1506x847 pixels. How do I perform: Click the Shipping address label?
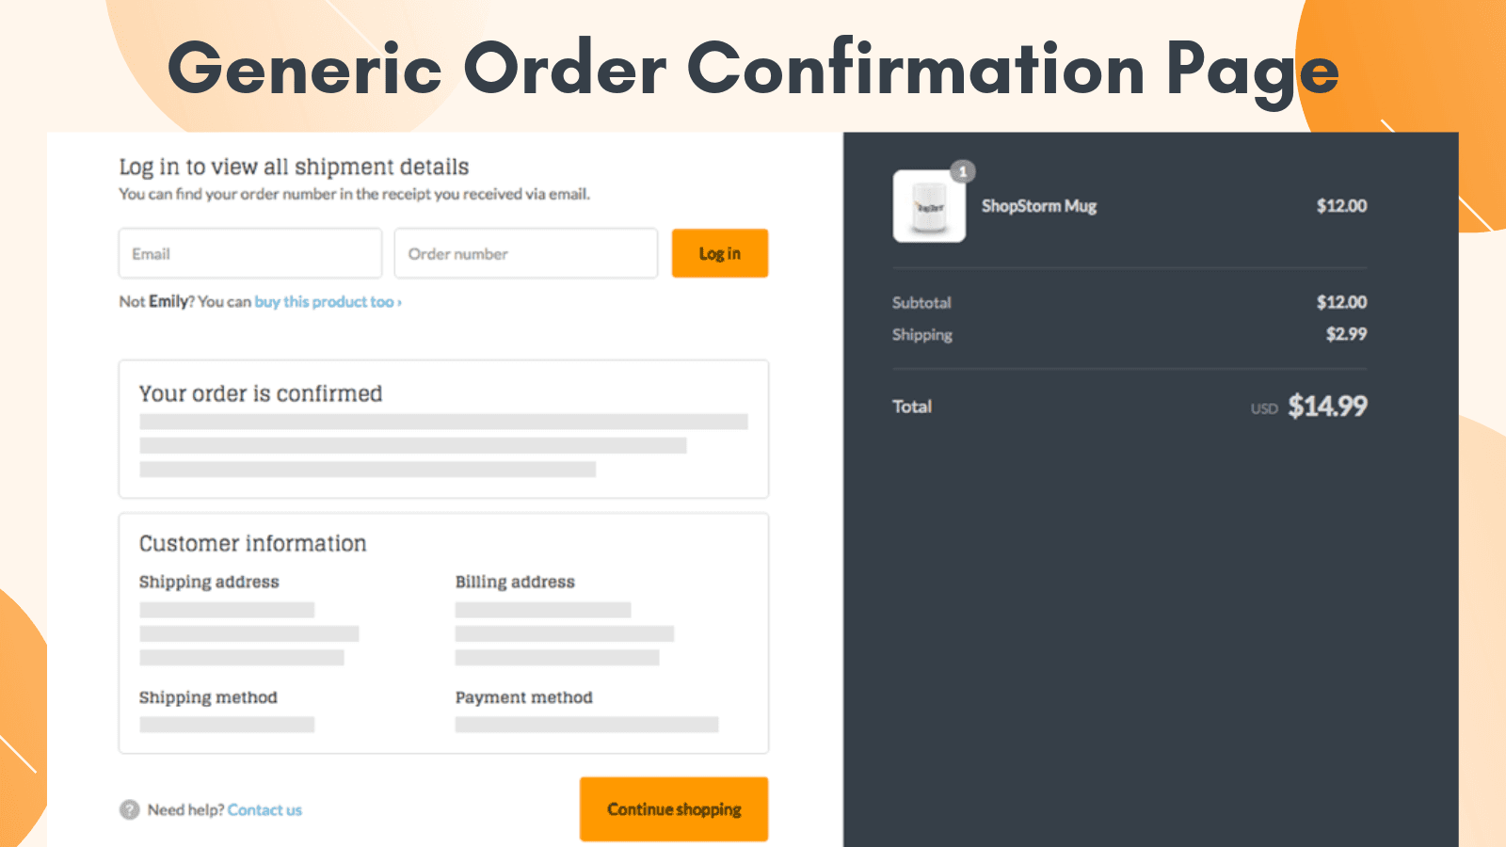point(209,583)
